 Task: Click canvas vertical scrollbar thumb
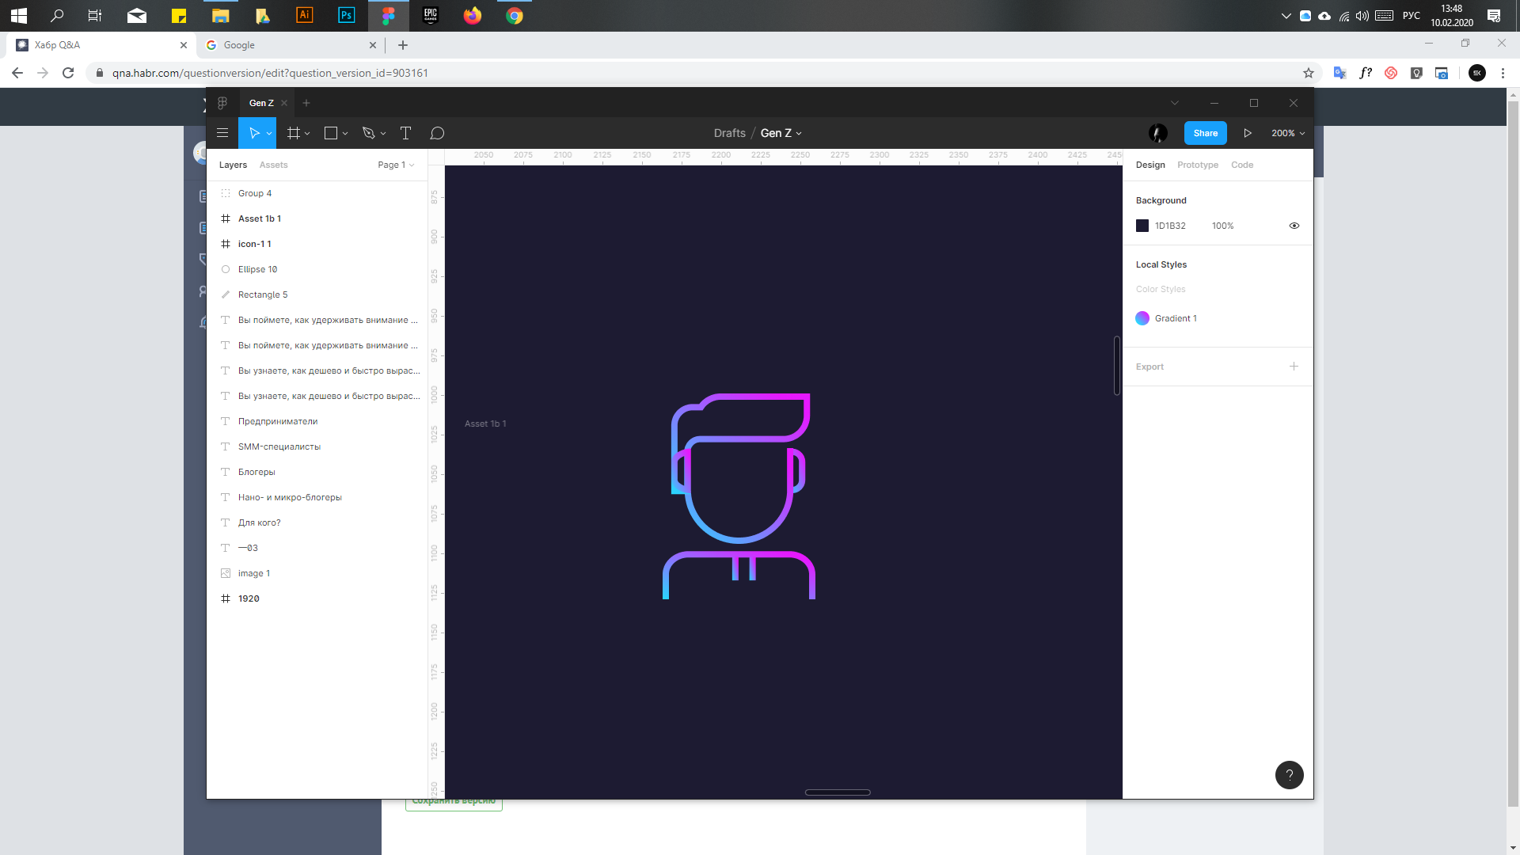pos(1117,366)
